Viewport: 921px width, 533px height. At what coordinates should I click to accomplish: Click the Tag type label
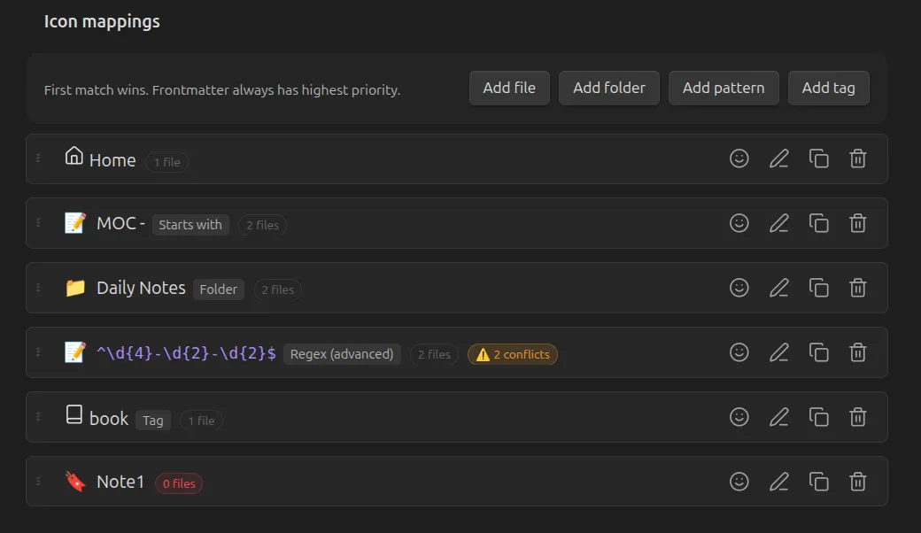[152, 421]
